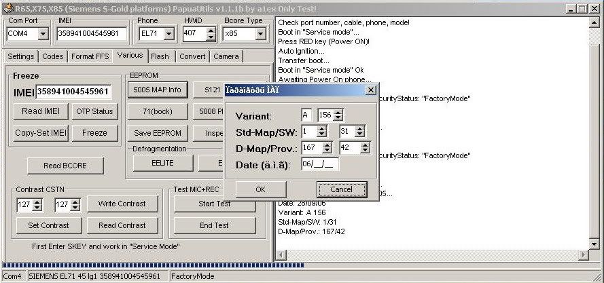This screenshot has width=604, height=283.
Task: Open the Camera tab
Action: (x=226, y=56)
